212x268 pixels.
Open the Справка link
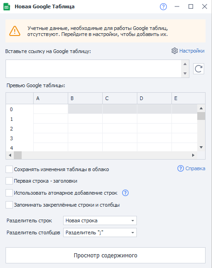coord(195,168)
